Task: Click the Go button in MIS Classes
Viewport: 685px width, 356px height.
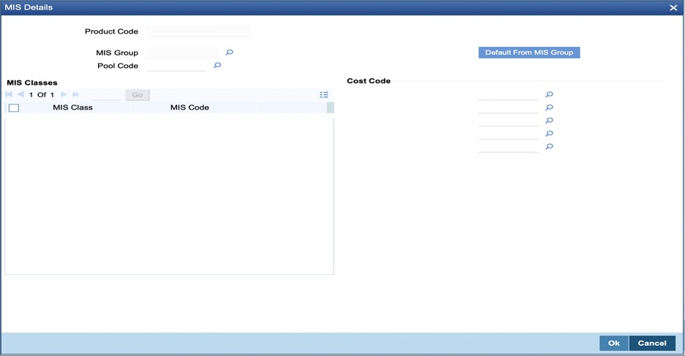Action: [137, 95]
